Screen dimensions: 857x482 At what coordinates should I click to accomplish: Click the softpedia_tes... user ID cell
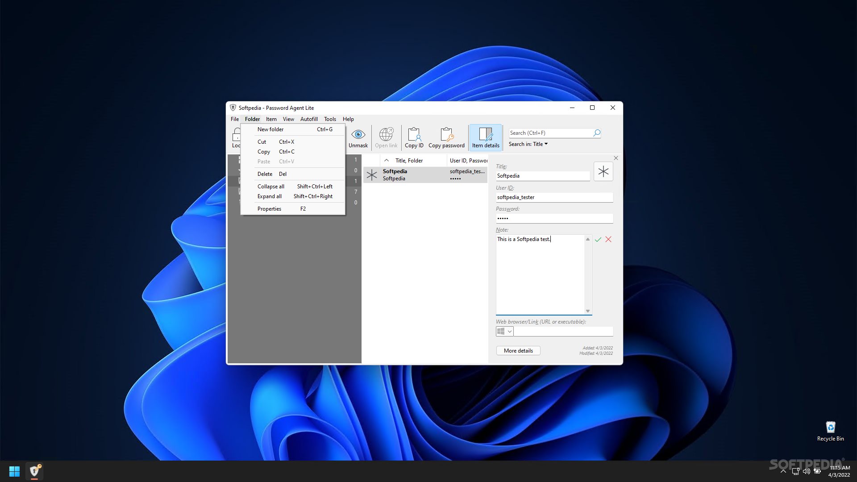[x=467, y=171]
